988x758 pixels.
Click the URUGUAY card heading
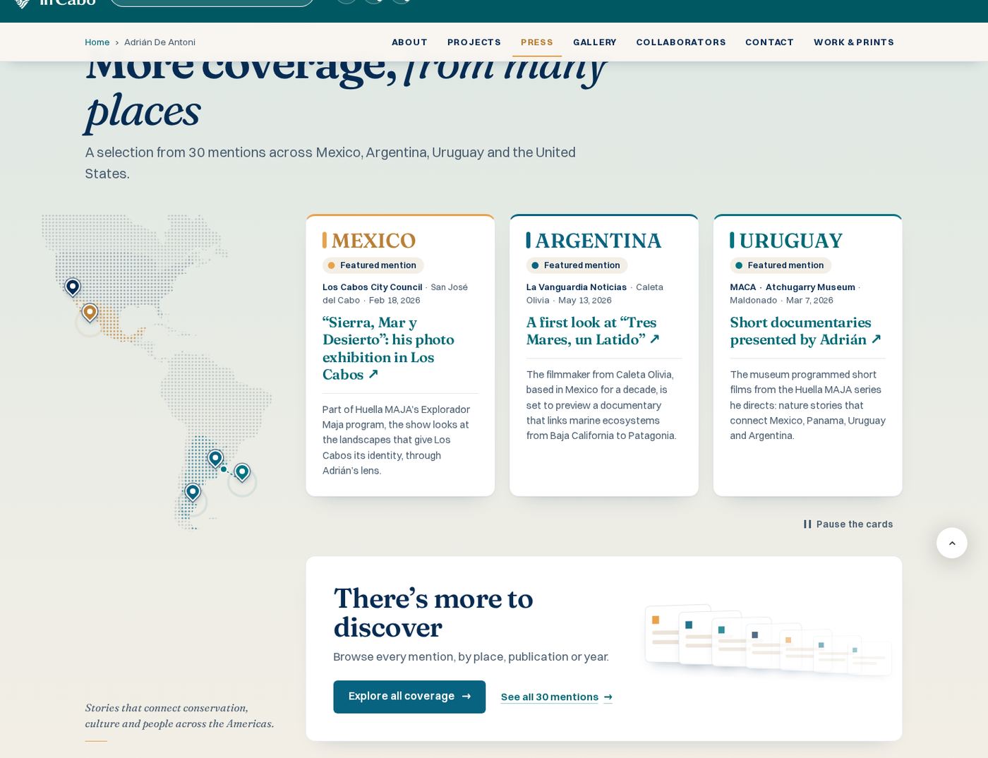click(x=790, y=241)
